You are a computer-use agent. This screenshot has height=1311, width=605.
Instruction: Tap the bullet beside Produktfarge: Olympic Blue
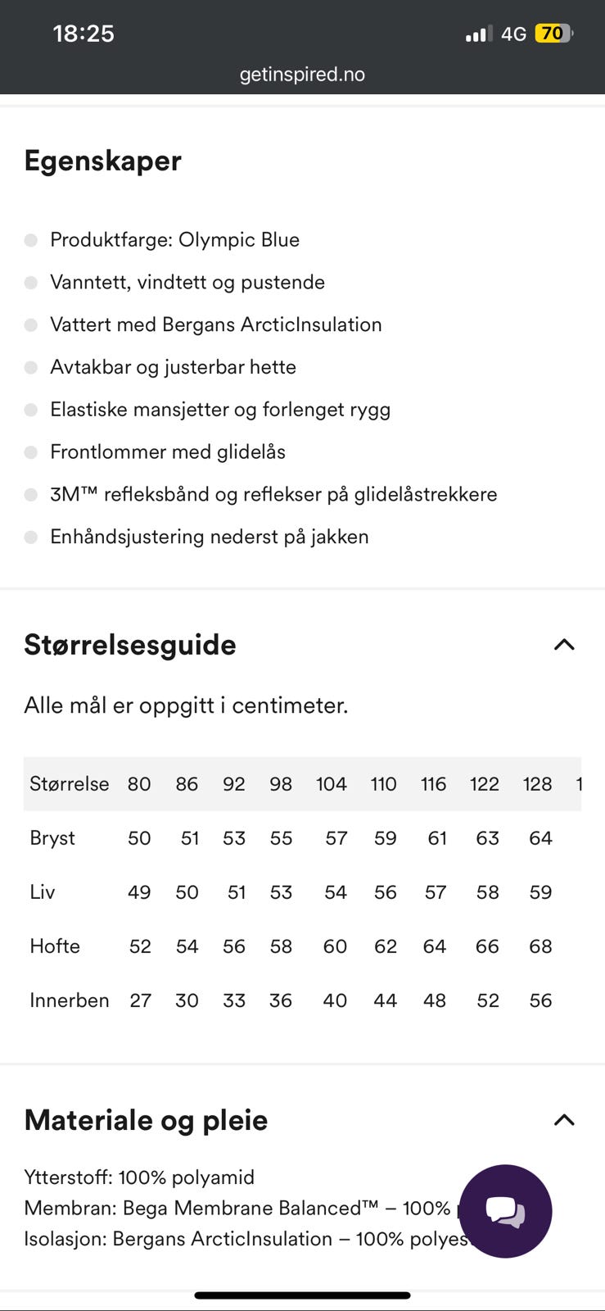[x=31, y=240]
